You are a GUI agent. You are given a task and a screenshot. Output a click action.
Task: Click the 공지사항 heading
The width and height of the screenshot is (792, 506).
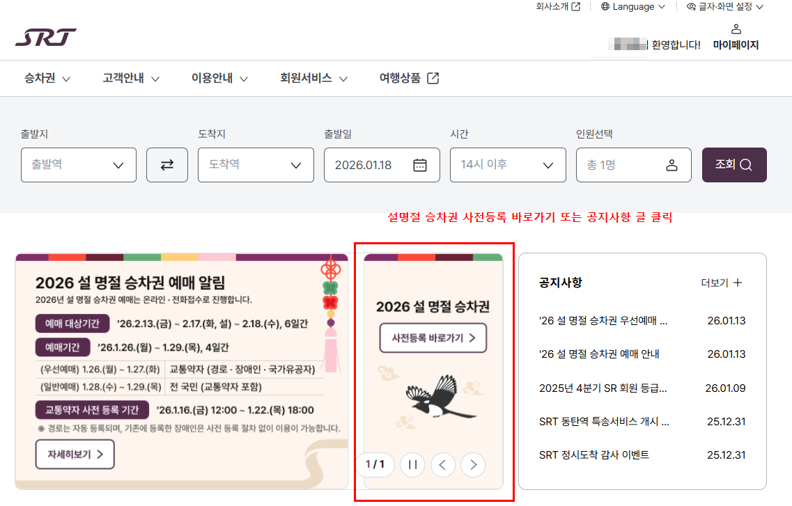[561, 283]
